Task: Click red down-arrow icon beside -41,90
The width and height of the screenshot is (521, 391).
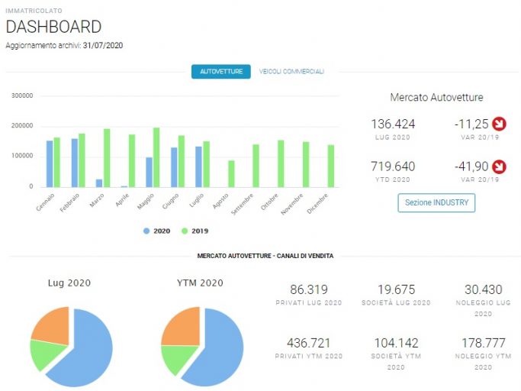Action: click(x=499, y=166)
